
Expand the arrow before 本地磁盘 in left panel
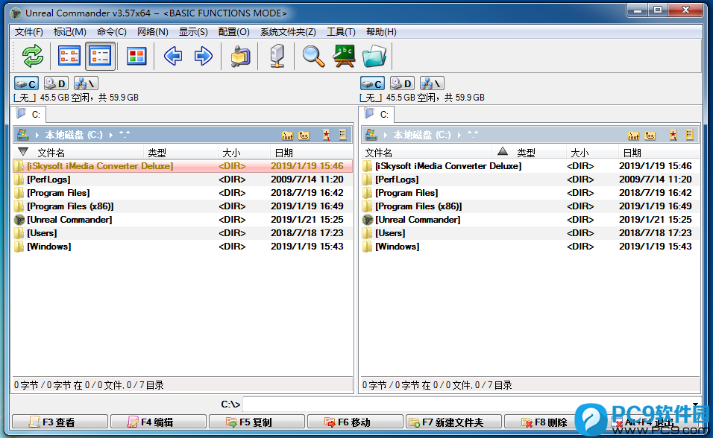pos(37,136)
